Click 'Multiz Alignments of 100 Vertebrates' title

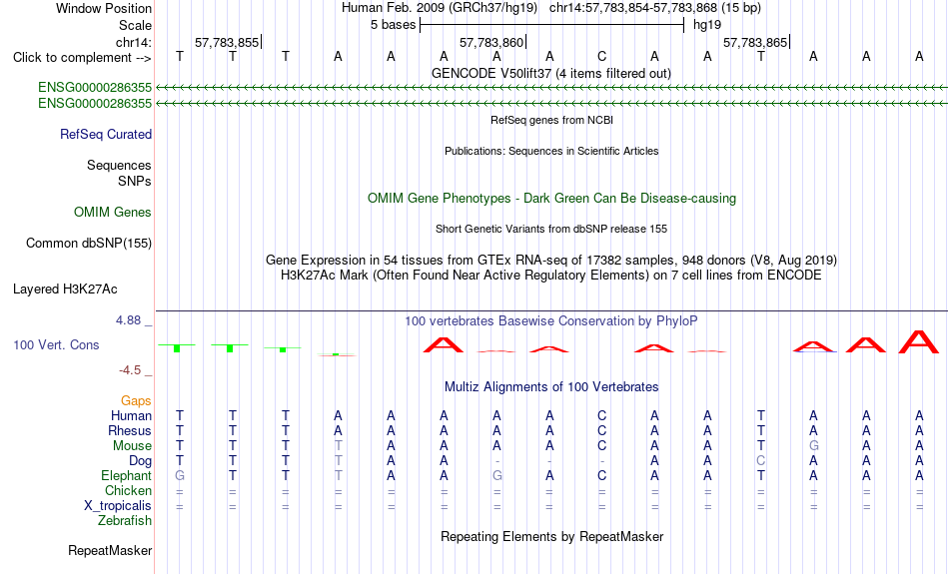[x=551, y=387]
